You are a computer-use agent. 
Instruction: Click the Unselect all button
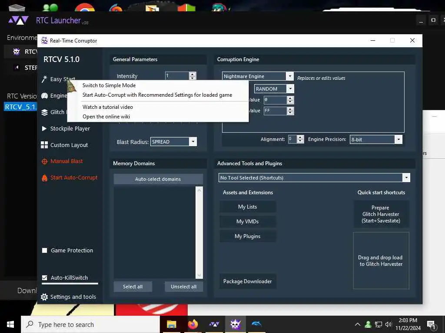point(184,287)
